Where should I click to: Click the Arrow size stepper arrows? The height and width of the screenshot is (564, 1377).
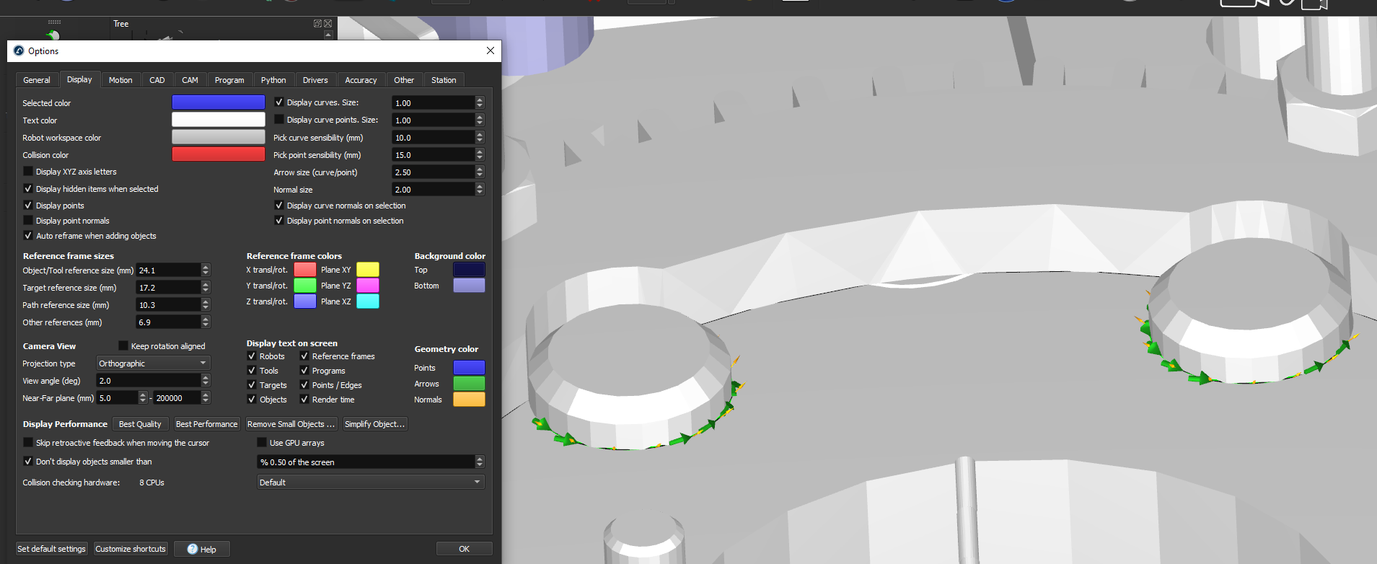[480, 172]
